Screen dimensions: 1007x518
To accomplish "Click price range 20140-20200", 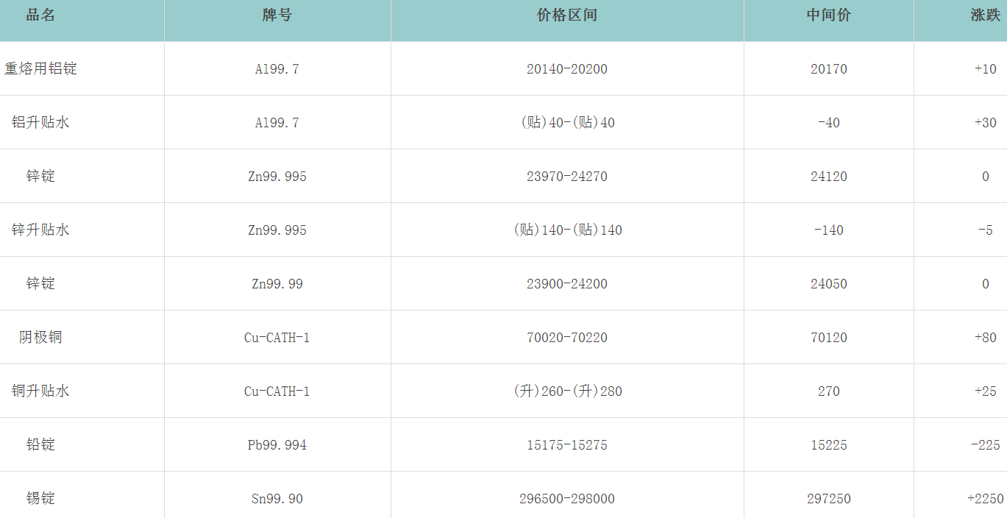I will coord(566,69).
